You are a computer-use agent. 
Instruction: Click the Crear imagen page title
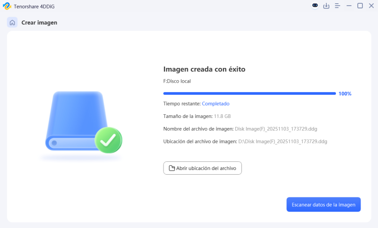point(39,23)
